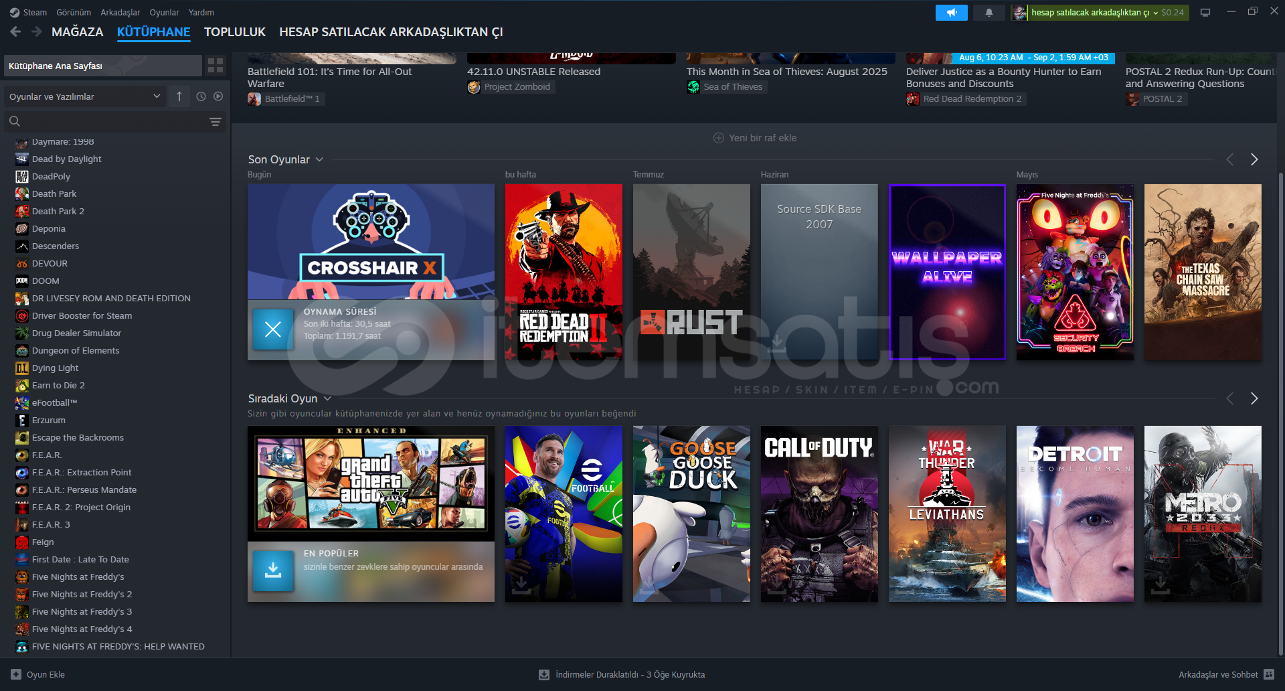The width and height of the screenshot is (1285, 691).
Task: Click the Oyun Ekle plus icon
Action: (16, 674)
